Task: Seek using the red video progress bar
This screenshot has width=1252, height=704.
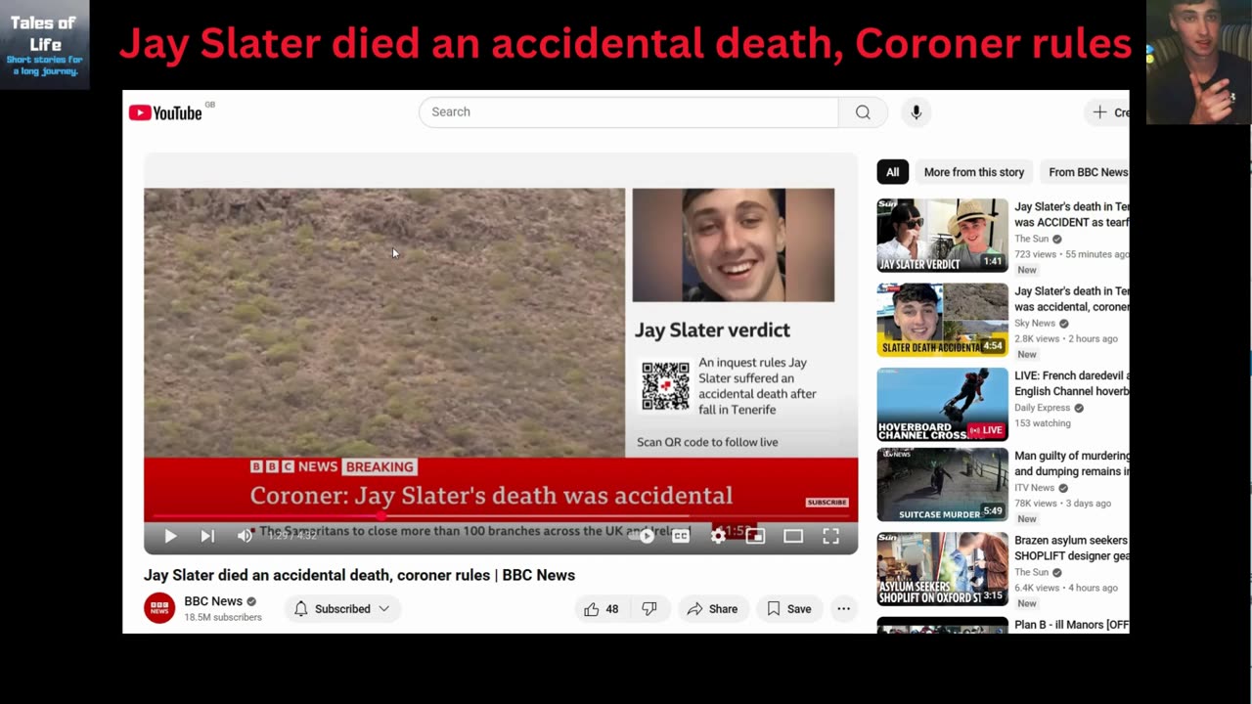Action: pos(501,516)
